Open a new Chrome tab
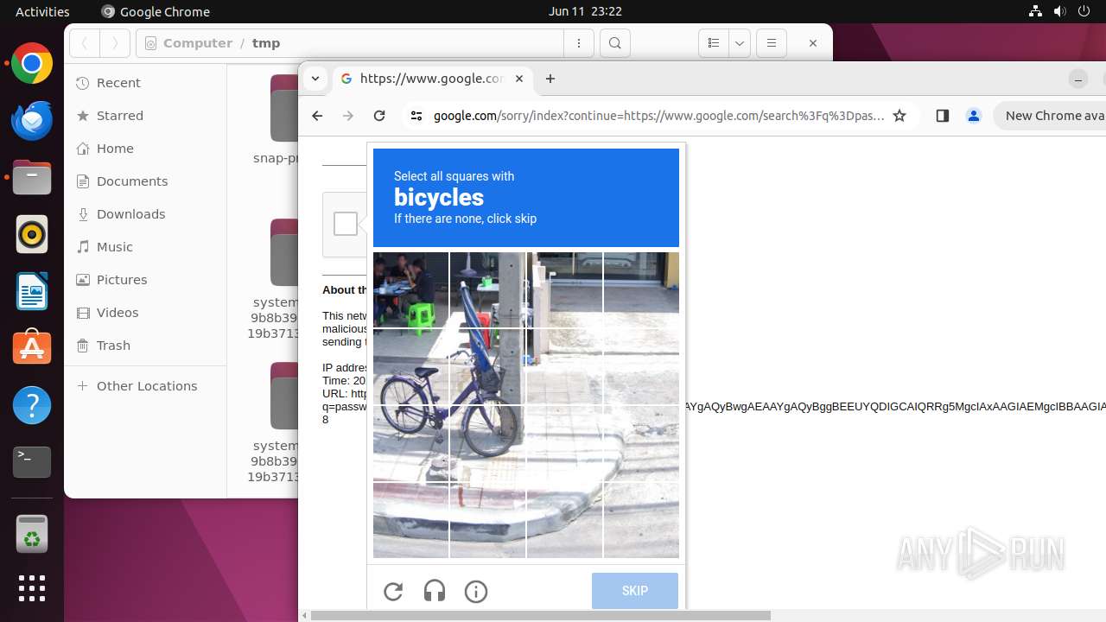 coord(550,79)
